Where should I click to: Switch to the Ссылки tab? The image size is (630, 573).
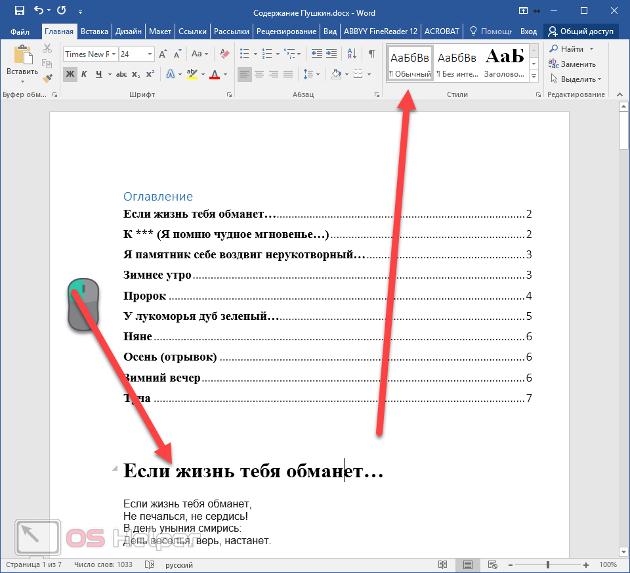(192, 31)
